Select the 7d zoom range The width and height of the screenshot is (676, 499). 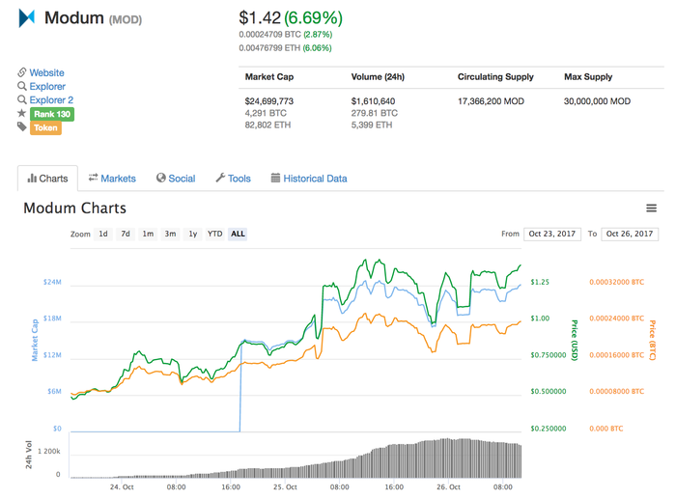pos(126,234)
